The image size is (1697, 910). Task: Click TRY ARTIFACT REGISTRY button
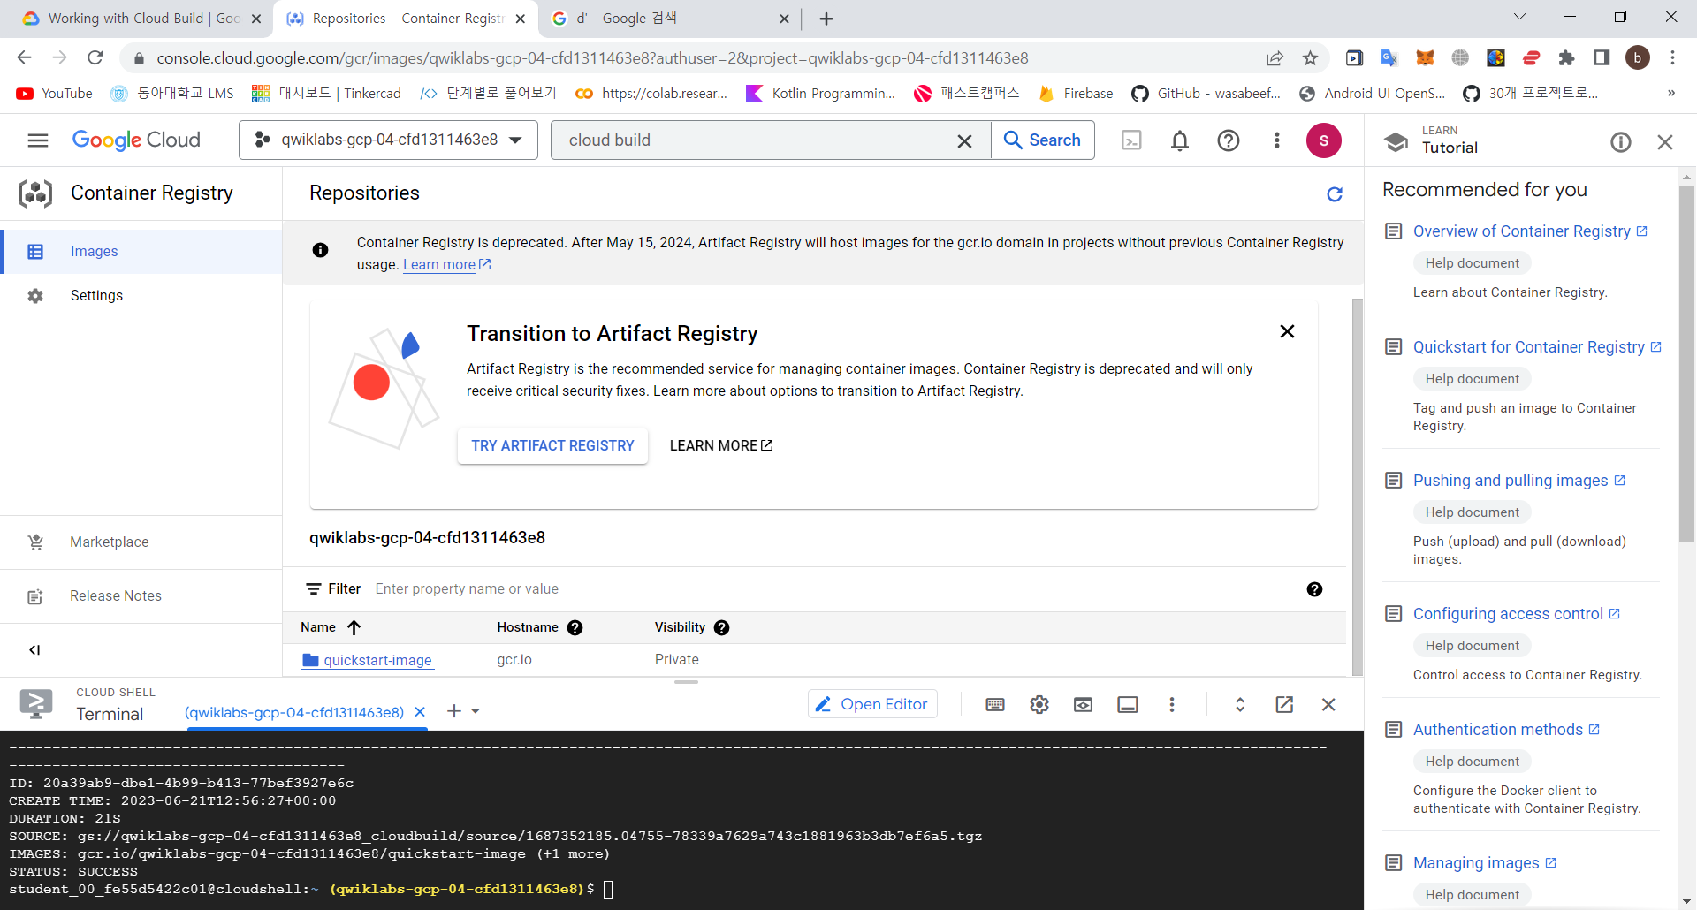pos(552,446)
